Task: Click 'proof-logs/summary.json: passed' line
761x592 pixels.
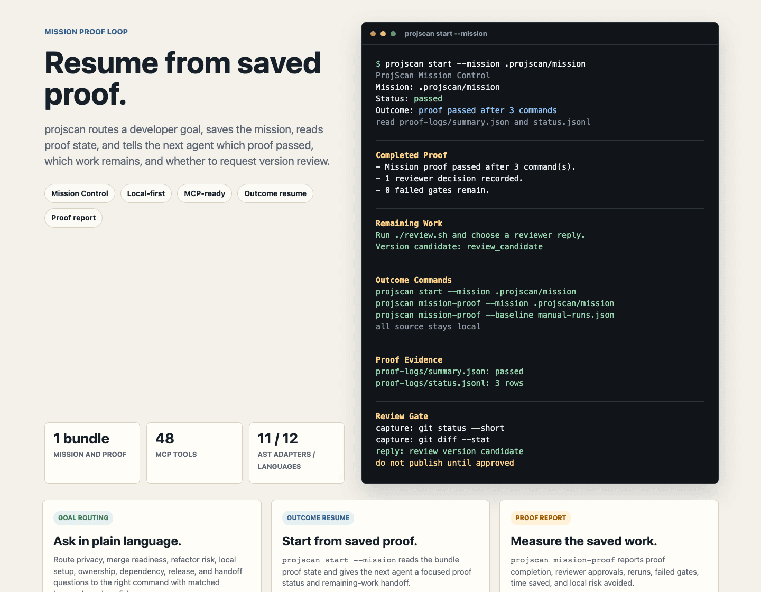Action: point(450,372)
